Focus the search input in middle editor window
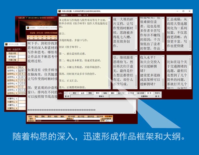The height and width of the screenshot is (155, 199). coord(51,119)
